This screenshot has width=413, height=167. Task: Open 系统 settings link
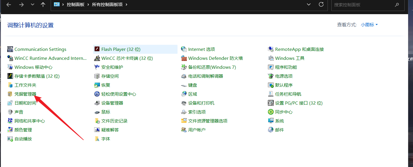tap(279, 121)
